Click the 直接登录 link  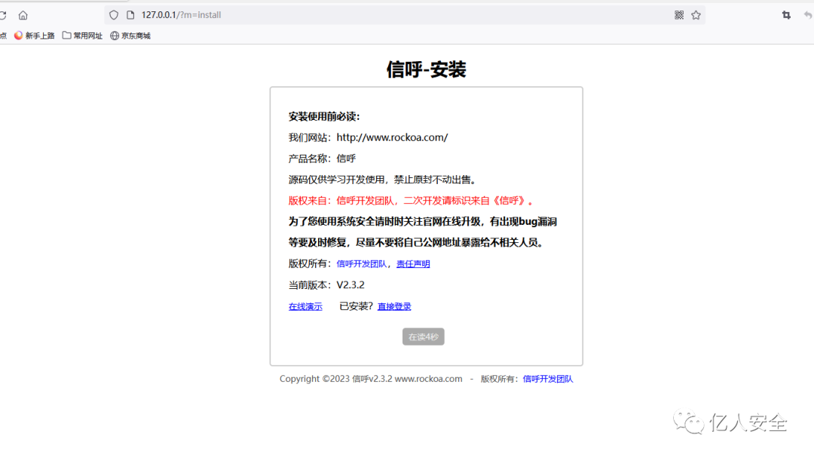point(394,306)
